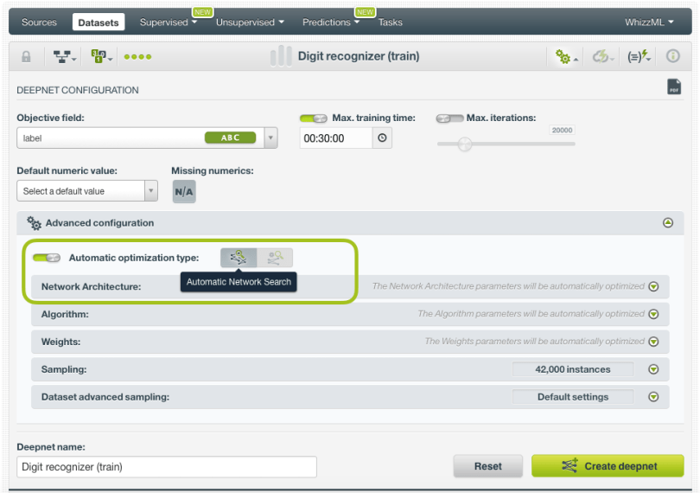Expand the Sampling section
Image resolution: width=700 pixels, height=493 pixels.
(653, 369)
